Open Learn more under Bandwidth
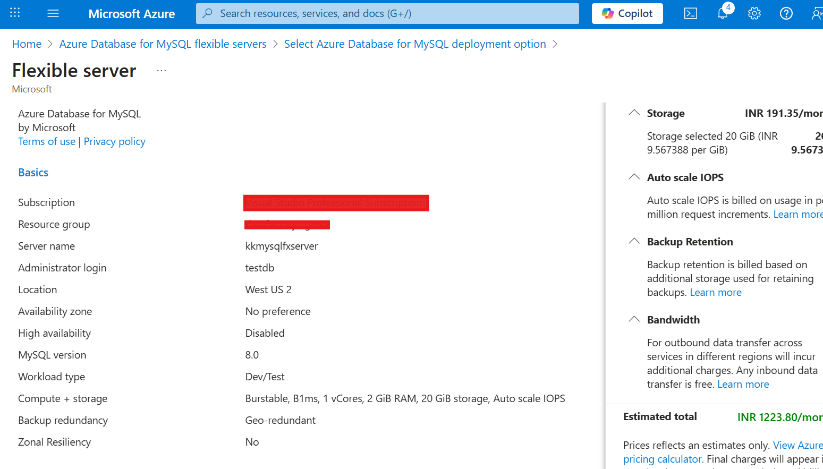 click(743, 384)
